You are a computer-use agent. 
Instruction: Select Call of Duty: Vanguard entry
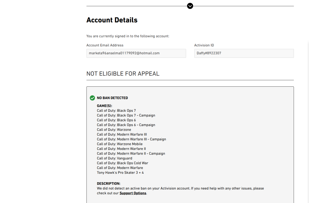[115, 158]
